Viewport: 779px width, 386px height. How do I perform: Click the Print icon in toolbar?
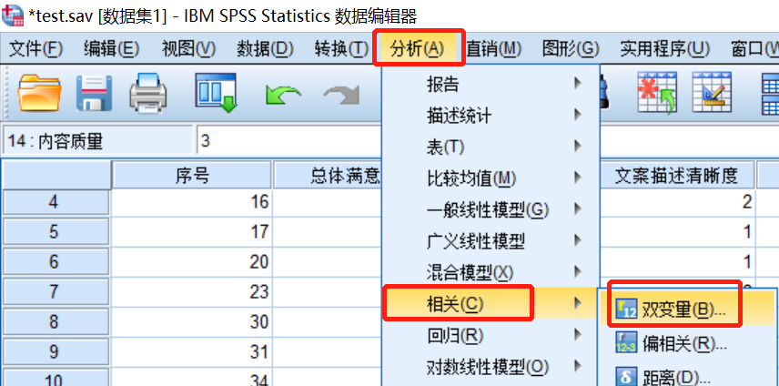[x=148, y=92]
